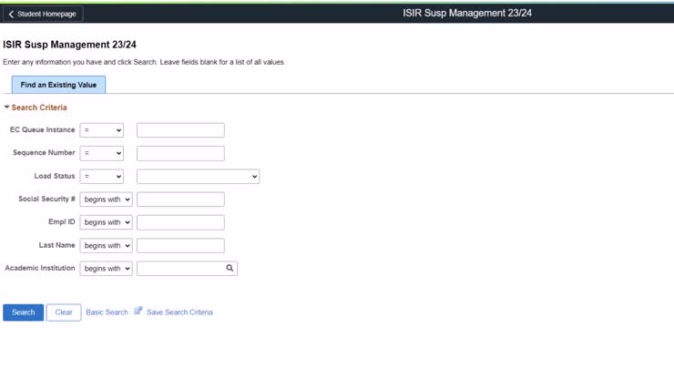Click the Search button
The width and height of the screenshot is (674, 379).
click(23, 312)
